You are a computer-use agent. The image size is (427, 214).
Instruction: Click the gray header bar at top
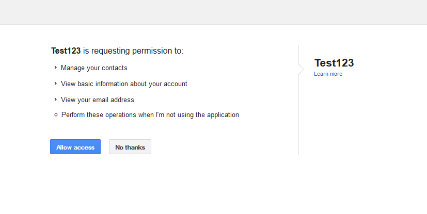(x=213, y=12)
